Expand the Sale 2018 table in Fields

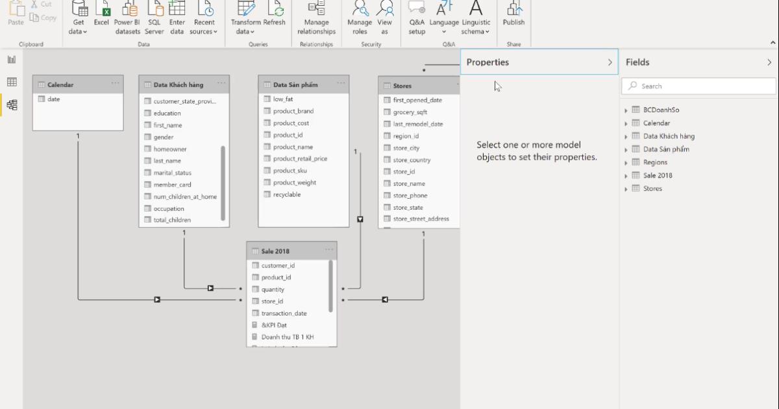(626, 176)
